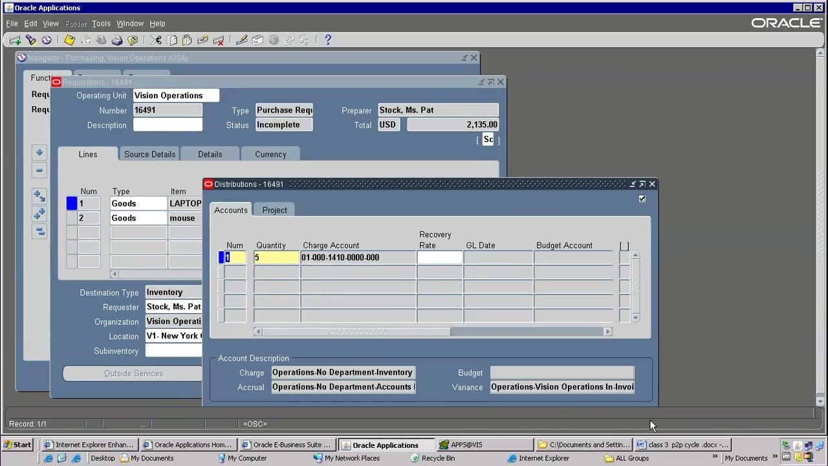Image resolution: width=828 pixels, height=466 pixels.
Task: Click the Recovery Rate field in row 1
Action: pyautogui.click(x=440, y=258)
